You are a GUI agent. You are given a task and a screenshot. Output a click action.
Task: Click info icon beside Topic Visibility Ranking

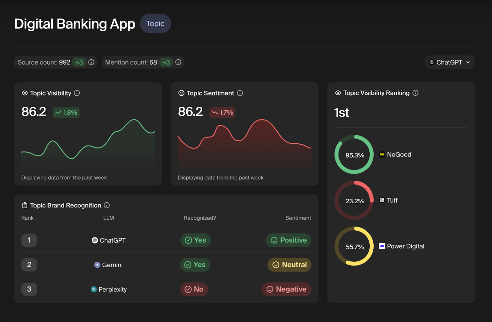(x=415, y=93)
